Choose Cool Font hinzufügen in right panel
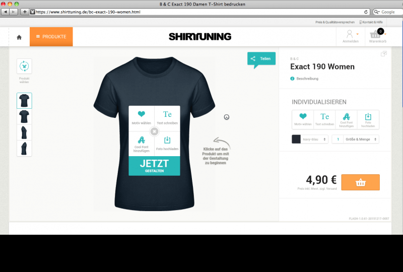403x272 pixels. (346, 119)
